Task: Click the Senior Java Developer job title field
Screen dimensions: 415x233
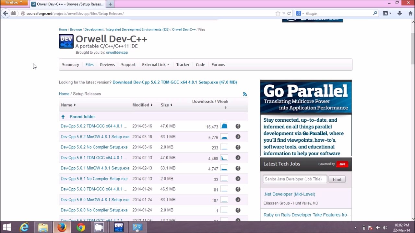Action: coord(295,179)
